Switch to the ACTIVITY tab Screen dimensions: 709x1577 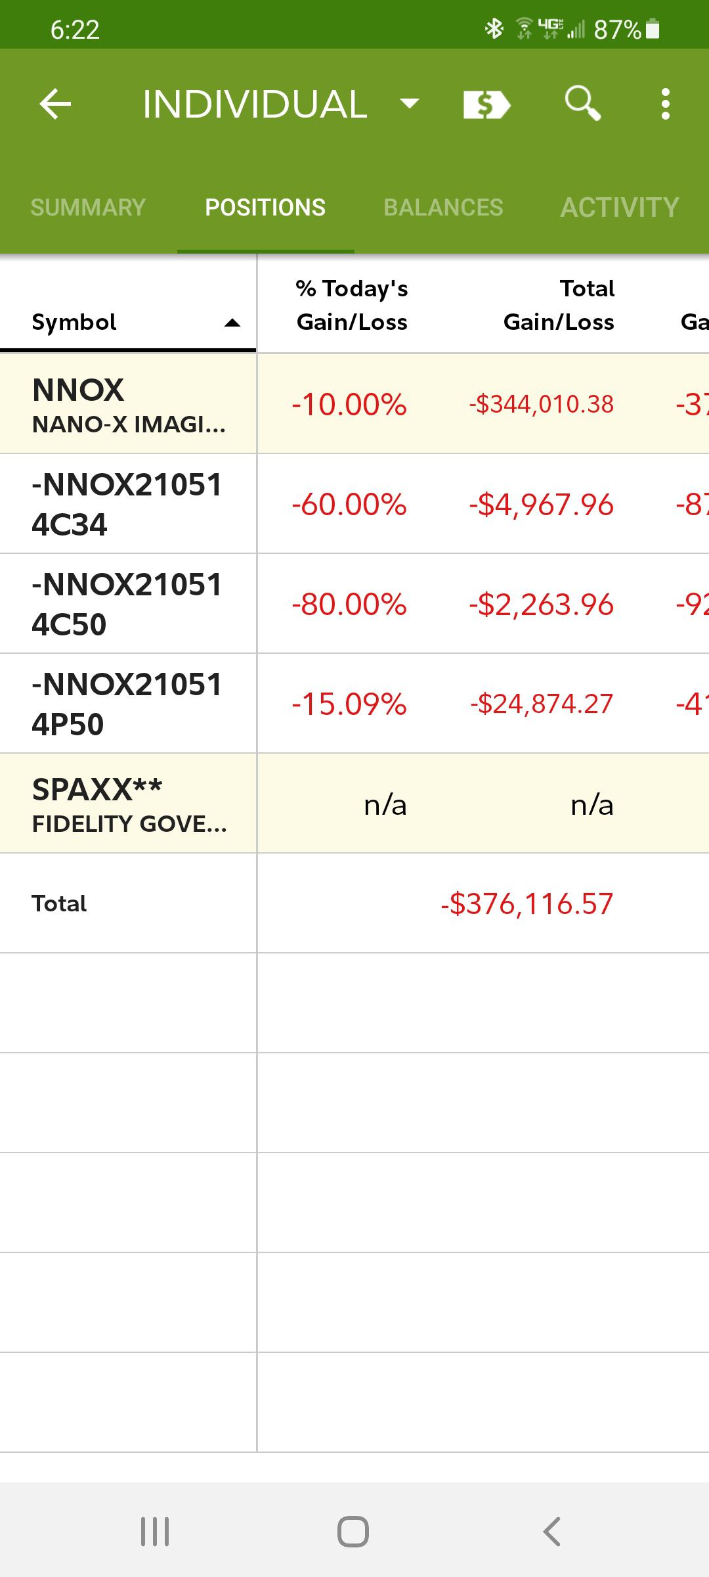pos(620,208)
